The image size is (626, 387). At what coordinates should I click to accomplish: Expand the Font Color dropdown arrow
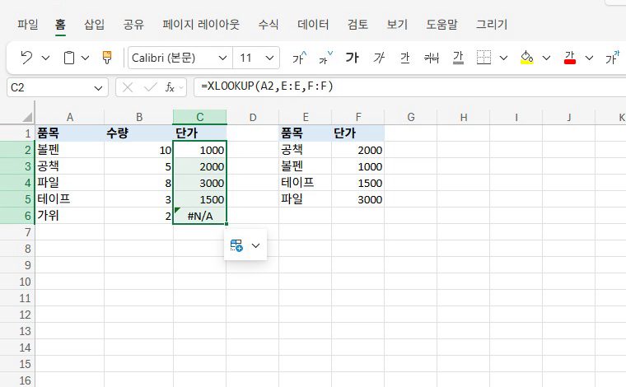(589, 58)
